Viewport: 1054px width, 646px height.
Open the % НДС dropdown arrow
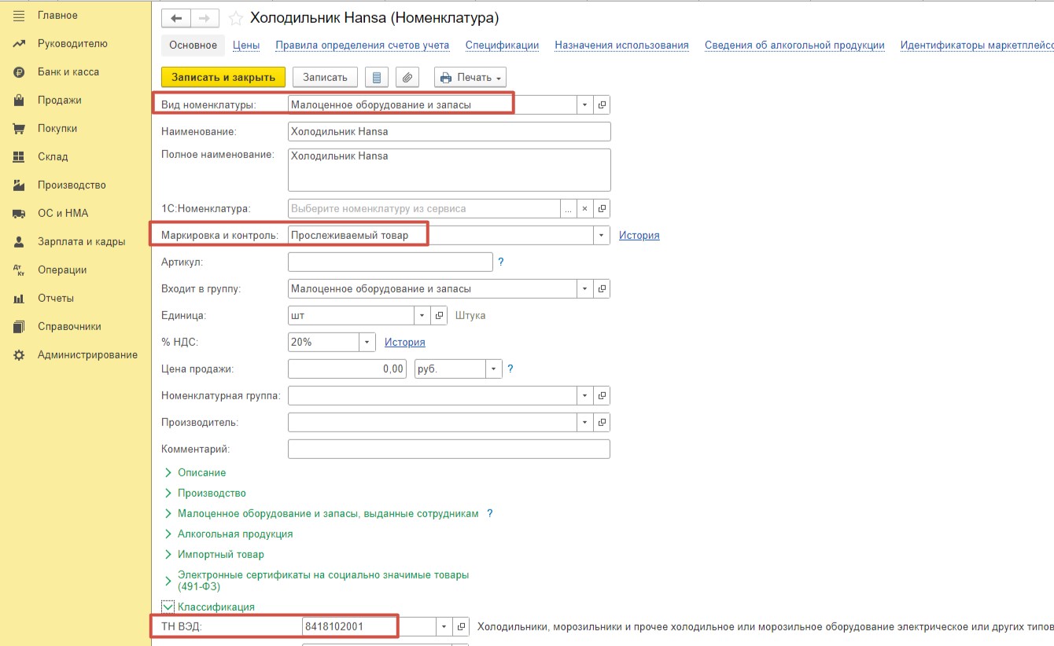tap(367, 342)
